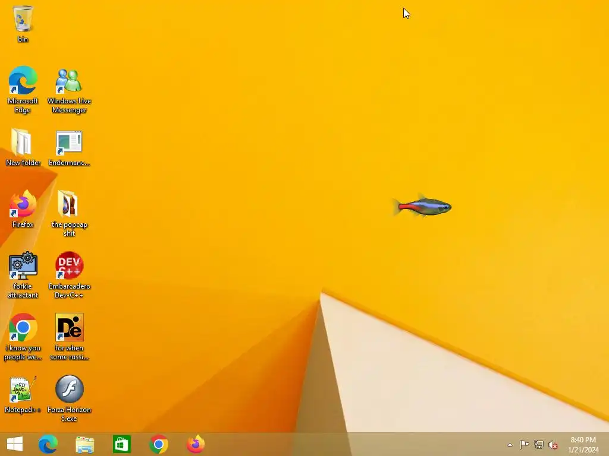The width and height of the screenshot is (609, 456).
Task: Launch Chrome from the taskbar
Action: tap(158, 444)
